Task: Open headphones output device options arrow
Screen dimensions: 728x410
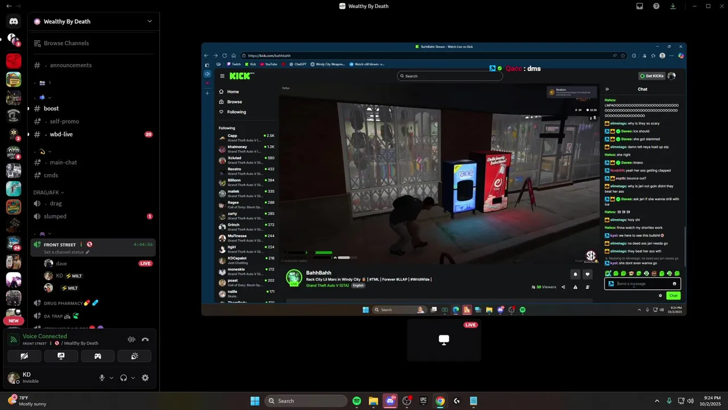Action: coord(133,378)
